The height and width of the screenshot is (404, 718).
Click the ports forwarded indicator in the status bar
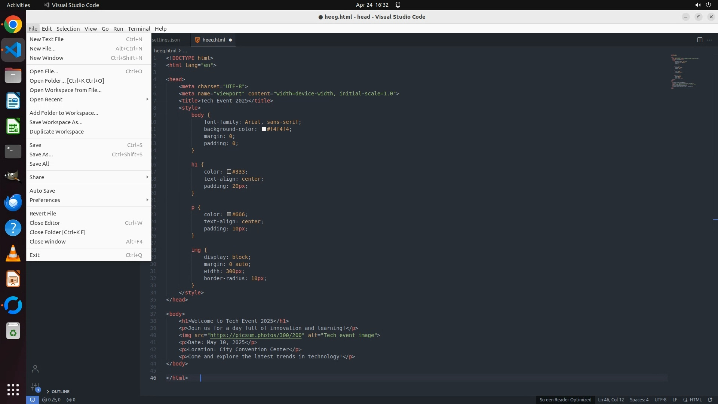[71, 400]
